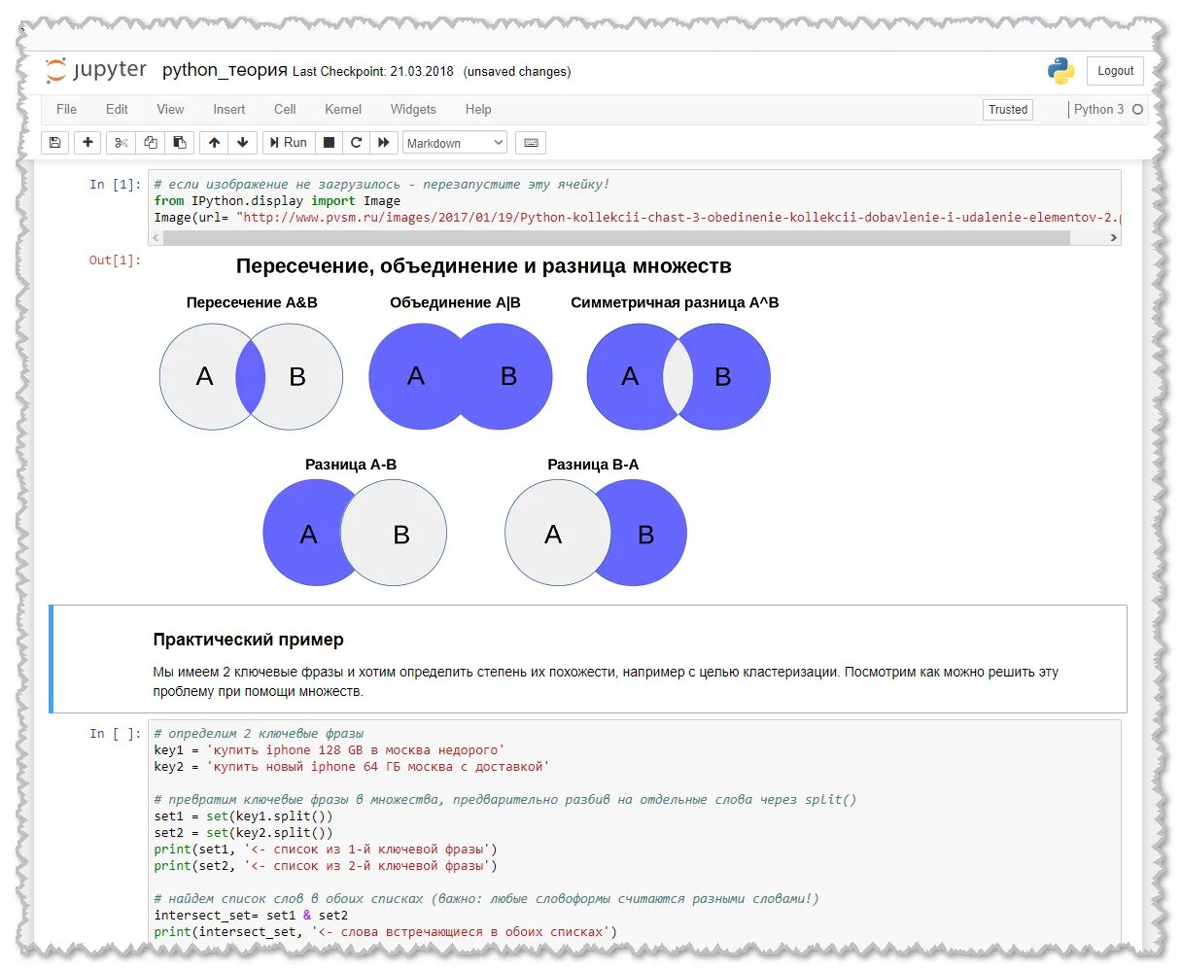
Task: Copy selected cells icon
Action: [150, 143]
